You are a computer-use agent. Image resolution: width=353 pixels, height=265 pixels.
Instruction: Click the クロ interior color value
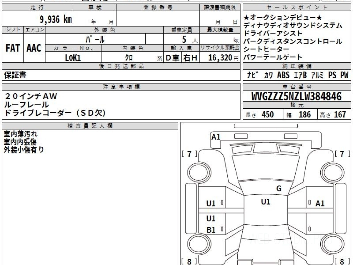129,58
